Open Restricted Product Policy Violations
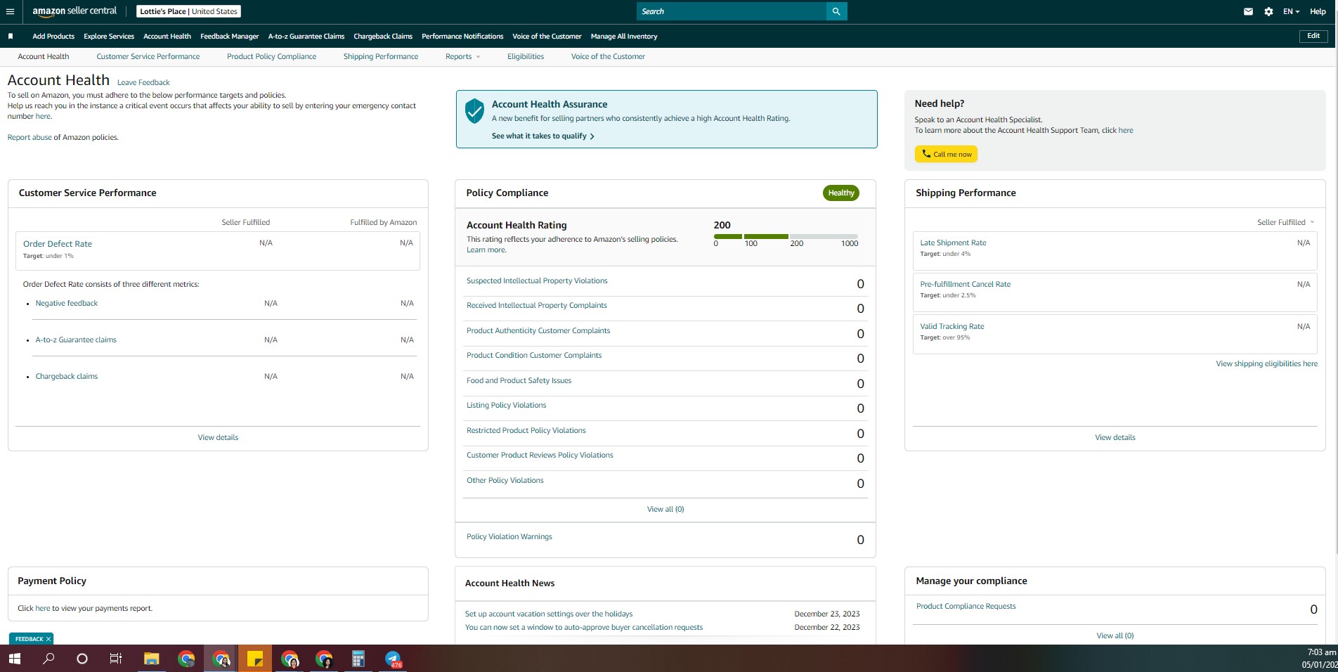The image size is (1338, 672). pyautogui.click(x=526, y=431)
